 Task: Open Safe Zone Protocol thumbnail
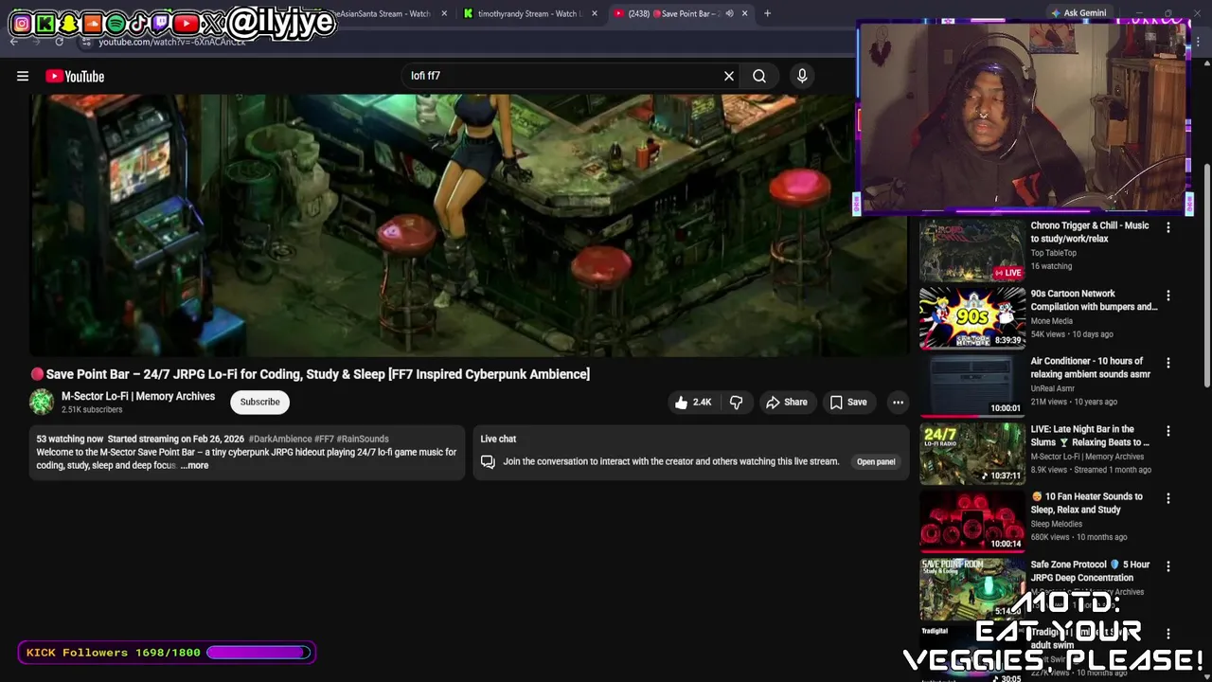coord(972,589)
